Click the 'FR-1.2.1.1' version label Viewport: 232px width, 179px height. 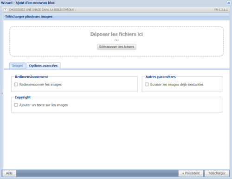(221, 10)
